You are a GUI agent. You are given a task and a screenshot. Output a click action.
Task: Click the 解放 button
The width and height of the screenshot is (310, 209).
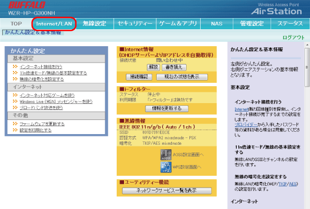[x=153, y=67]
